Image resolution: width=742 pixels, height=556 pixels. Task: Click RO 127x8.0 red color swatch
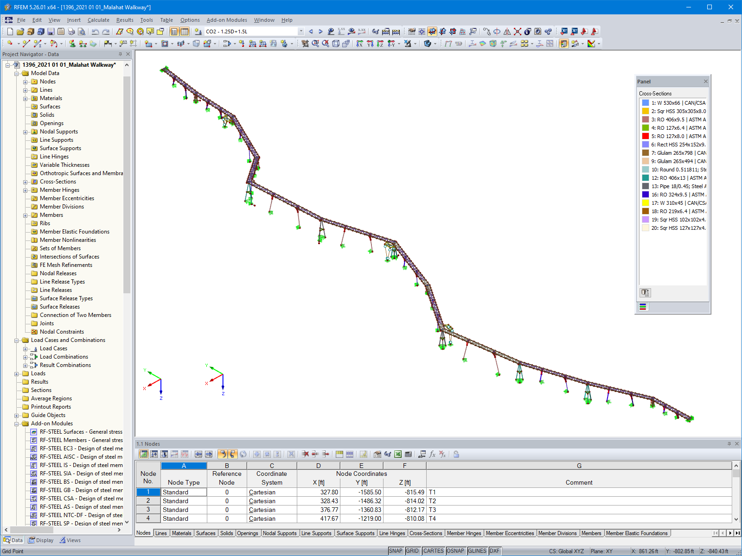(645, 136)
